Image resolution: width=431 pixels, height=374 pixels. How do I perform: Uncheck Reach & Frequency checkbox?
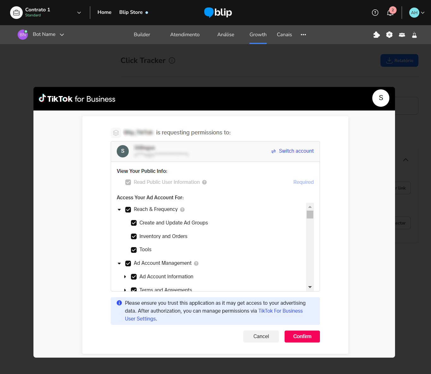(x=128, y=210)
